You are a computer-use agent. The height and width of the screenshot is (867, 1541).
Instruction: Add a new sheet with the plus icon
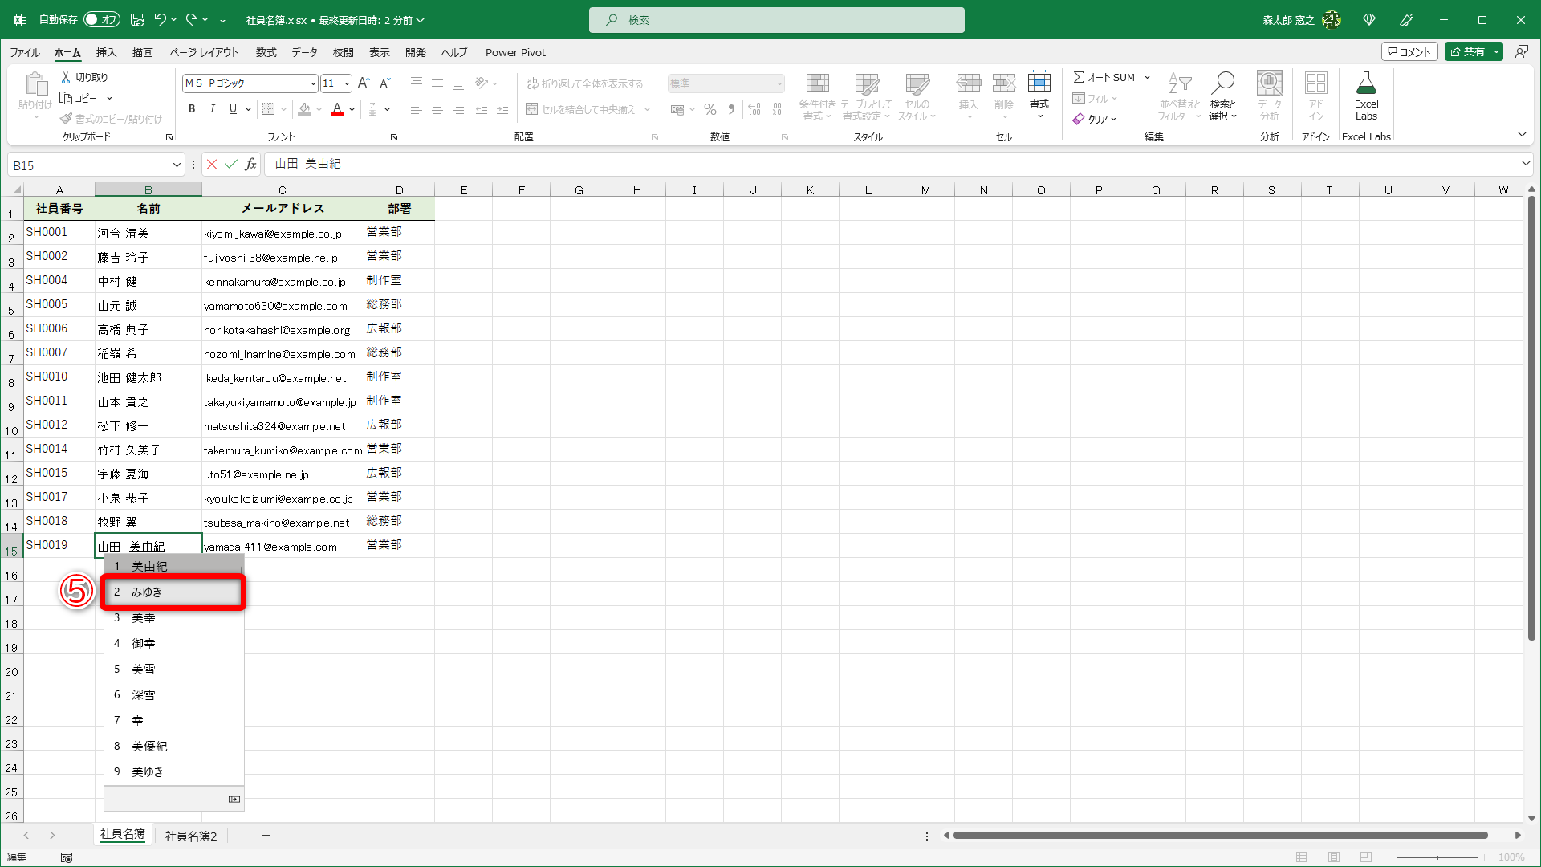click(266, 836)
